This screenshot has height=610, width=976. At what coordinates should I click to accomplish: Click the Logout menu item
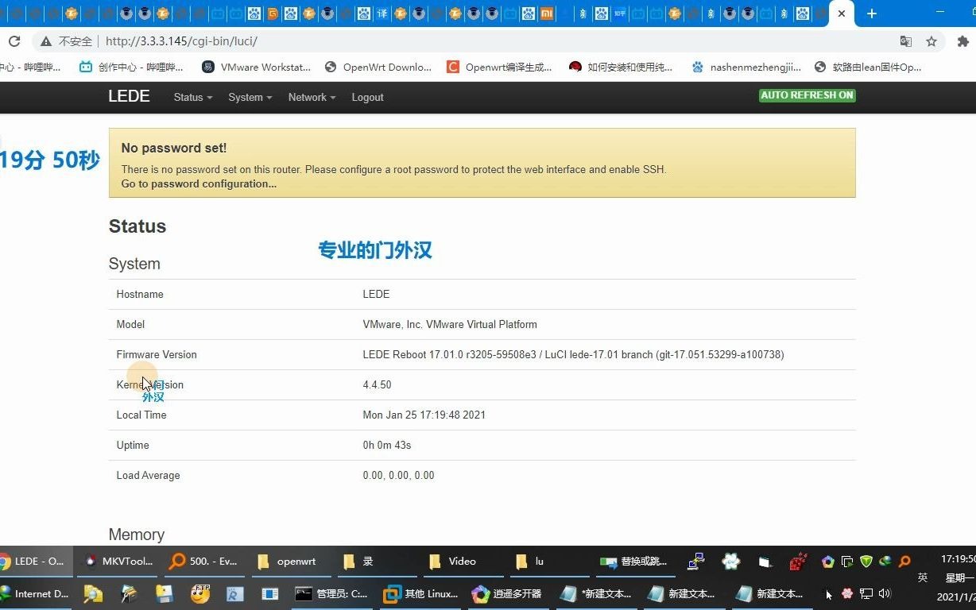coord(367,97)
